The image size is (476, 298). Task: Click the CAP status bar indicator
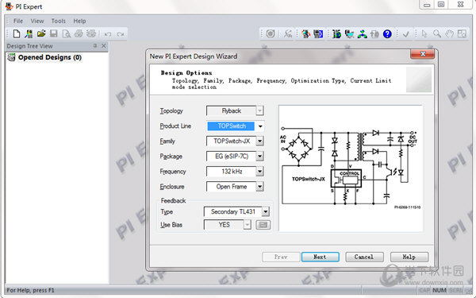pos(424,290)
